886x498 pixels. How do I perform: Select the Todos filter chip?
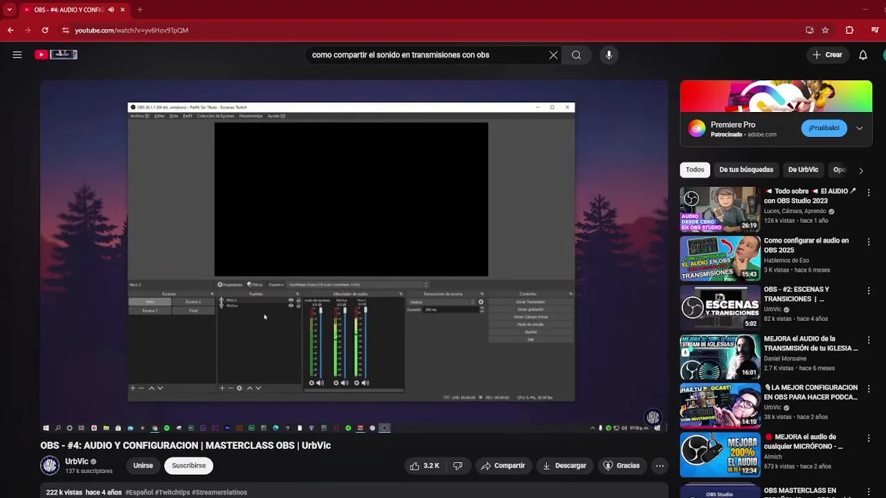pyautogui.click(x=695, y=169)
